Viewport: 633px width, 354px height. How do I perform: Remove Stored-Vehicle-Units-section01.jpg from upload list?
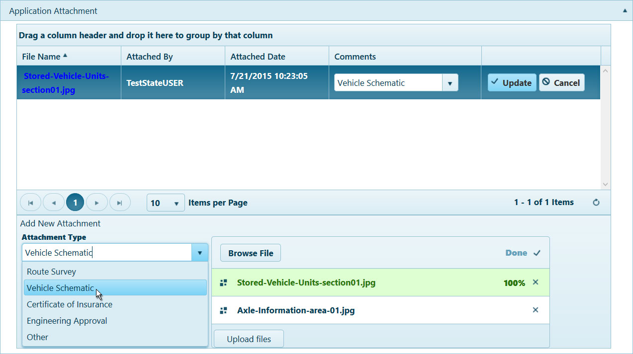536,282
